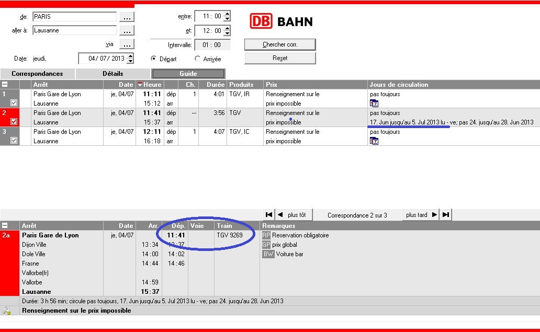The height and width of the screenshot is (332, 540).
Task: Increase the travel date with the up arrow
Action: point(130,56)
